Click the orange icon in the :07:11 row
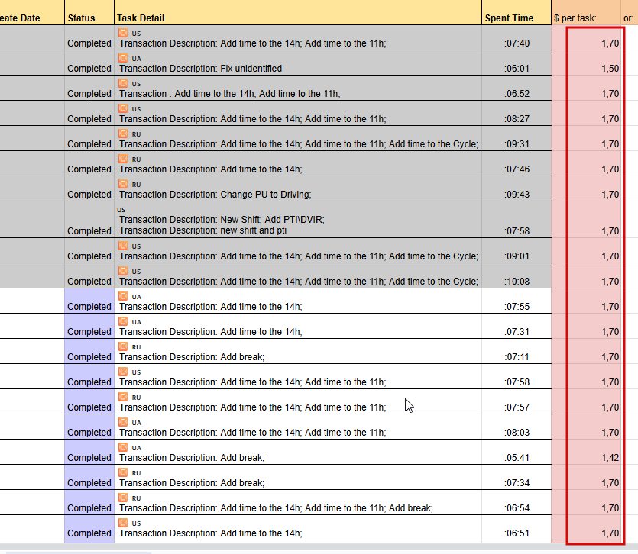This screenshot has height=554, width=638. tap(123, 346)
